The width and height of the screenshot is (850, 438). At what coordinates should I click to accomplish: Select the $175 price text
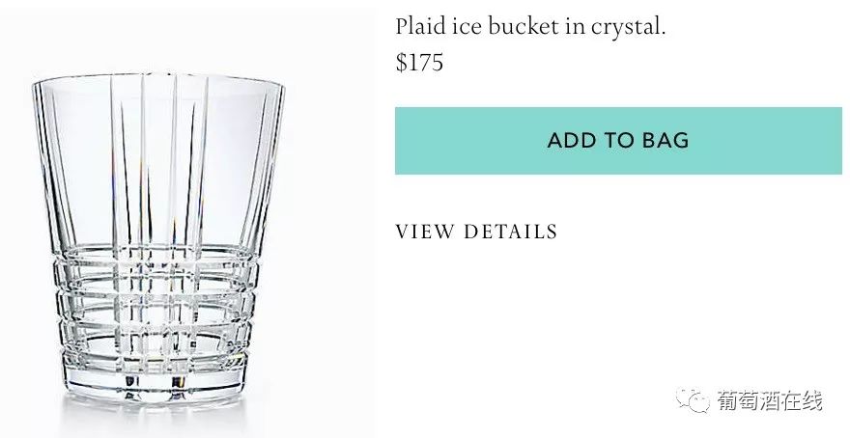point(419,63)
